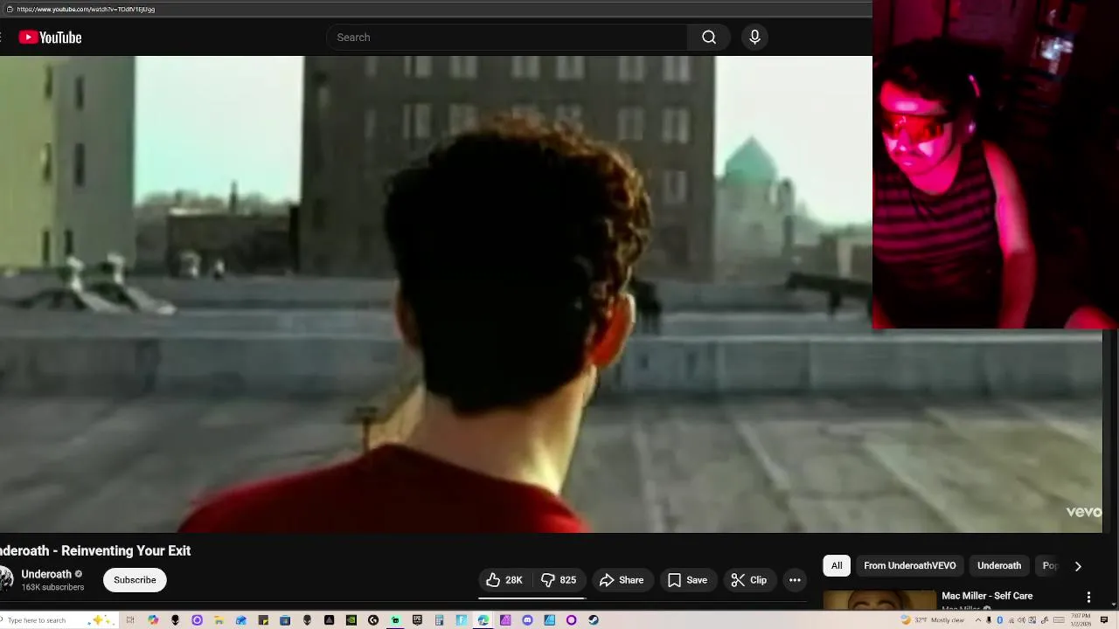Open Epic Games Launcher in the taskbar
This screenshot has height=629, width=1119.
point(417,620)
